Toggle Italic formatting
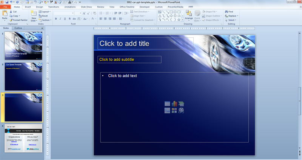Image resolution: width=302 pixels, height=160 pixels. tap(60, 18)
